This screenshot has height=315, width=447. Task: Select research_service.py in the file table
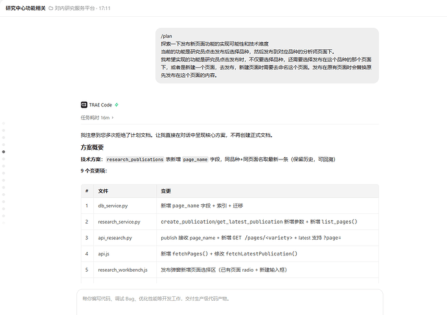pos(119,222)
